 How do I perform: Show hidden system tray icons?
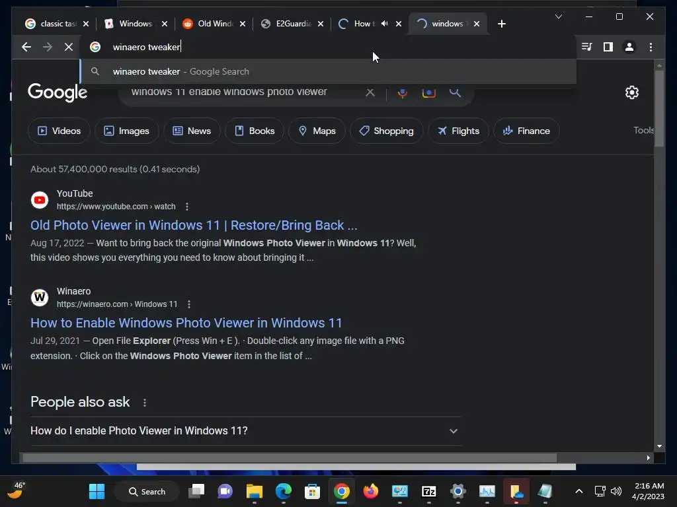click(579, 491)
